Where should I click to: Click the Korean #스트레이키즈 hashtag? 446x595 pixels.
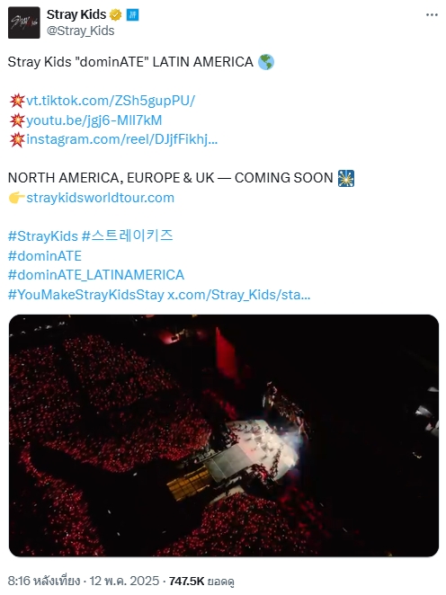pyautogui.click(x=128, y=235)
